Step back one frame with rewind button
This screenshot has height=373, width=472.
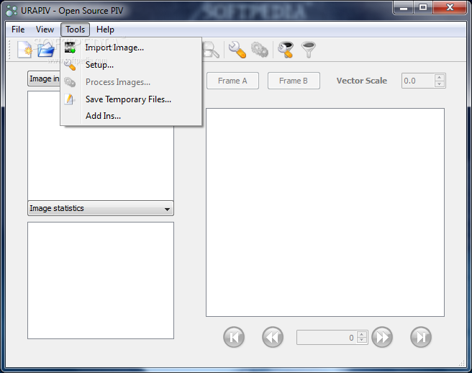[x=273, y=337]
